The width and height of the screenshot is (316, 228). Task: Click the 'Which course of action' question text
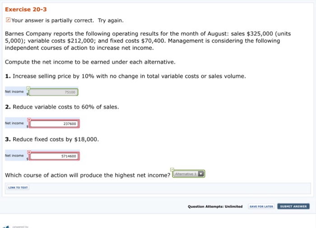(x=88, y=175)
